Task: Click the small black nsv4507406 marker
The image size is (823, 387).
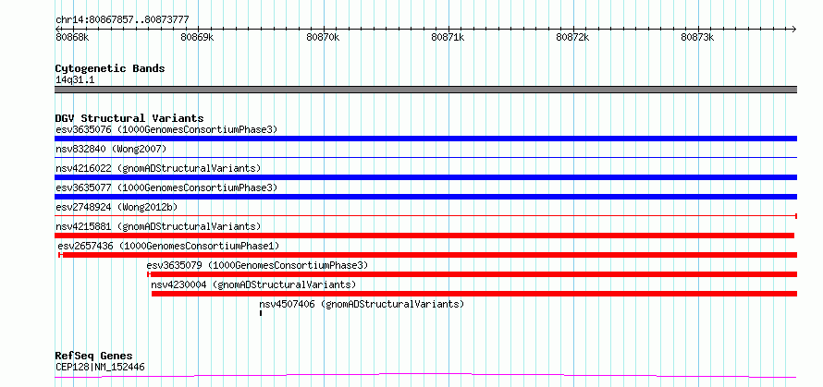Action: pyautogui.click(x=261, y=313)
